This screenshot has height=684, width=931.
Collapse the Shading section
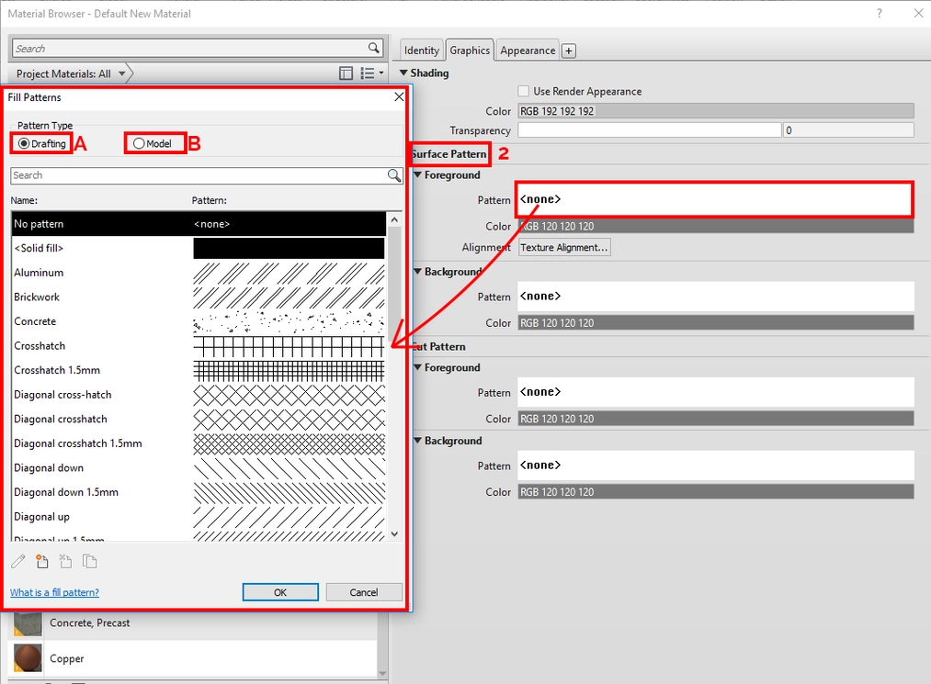[x=405, y=73]
